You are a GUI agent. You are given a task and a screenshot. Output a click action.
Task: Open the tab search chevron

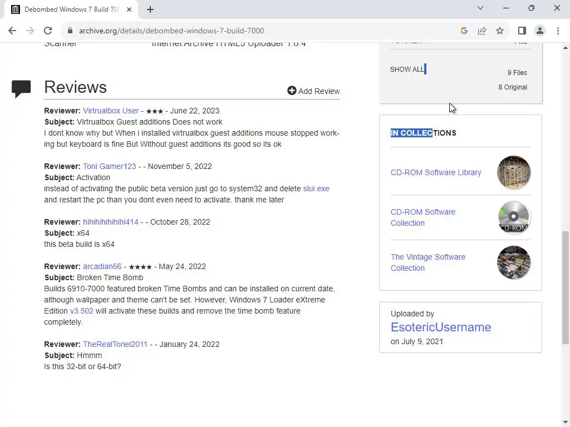(x=480, y=8)
